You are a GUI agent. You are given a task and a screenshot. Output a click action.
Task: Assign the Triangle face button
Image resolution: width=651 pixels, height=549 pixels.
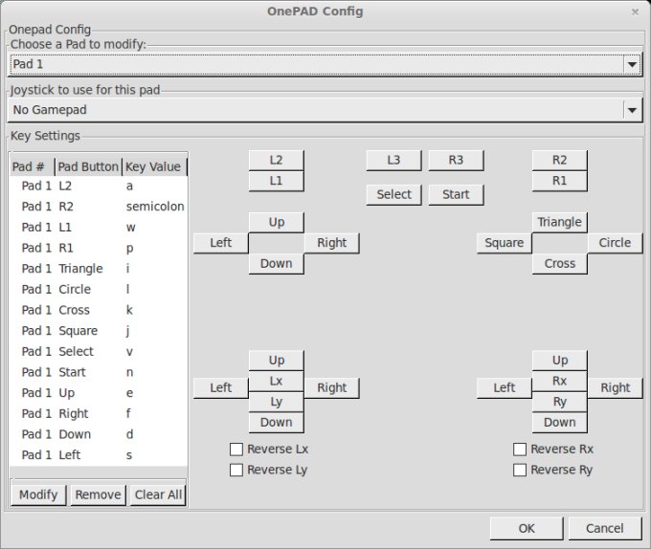point(559,222)
